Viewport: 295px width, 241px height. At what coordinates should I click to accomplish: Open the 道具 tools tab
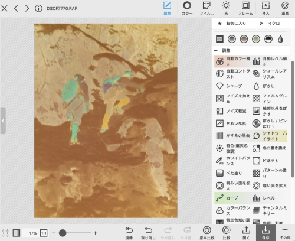[285, 8]
